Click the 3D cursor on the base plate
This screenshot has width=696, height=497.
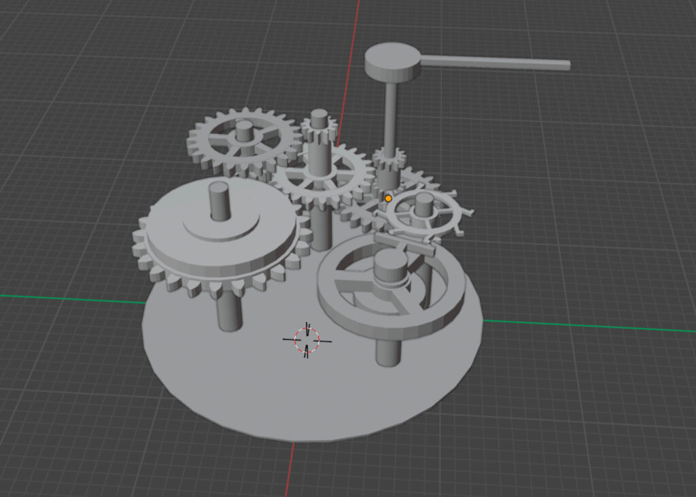[307, 340]
